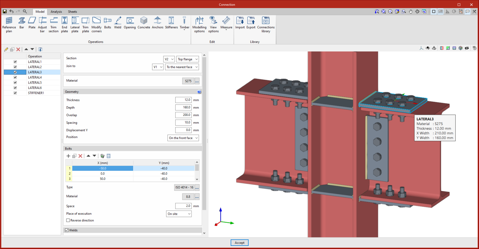The width and height of the screenshot is (479, 249).
Task: Expand the On the front face dropdown
Action: [x=183, y=138]
